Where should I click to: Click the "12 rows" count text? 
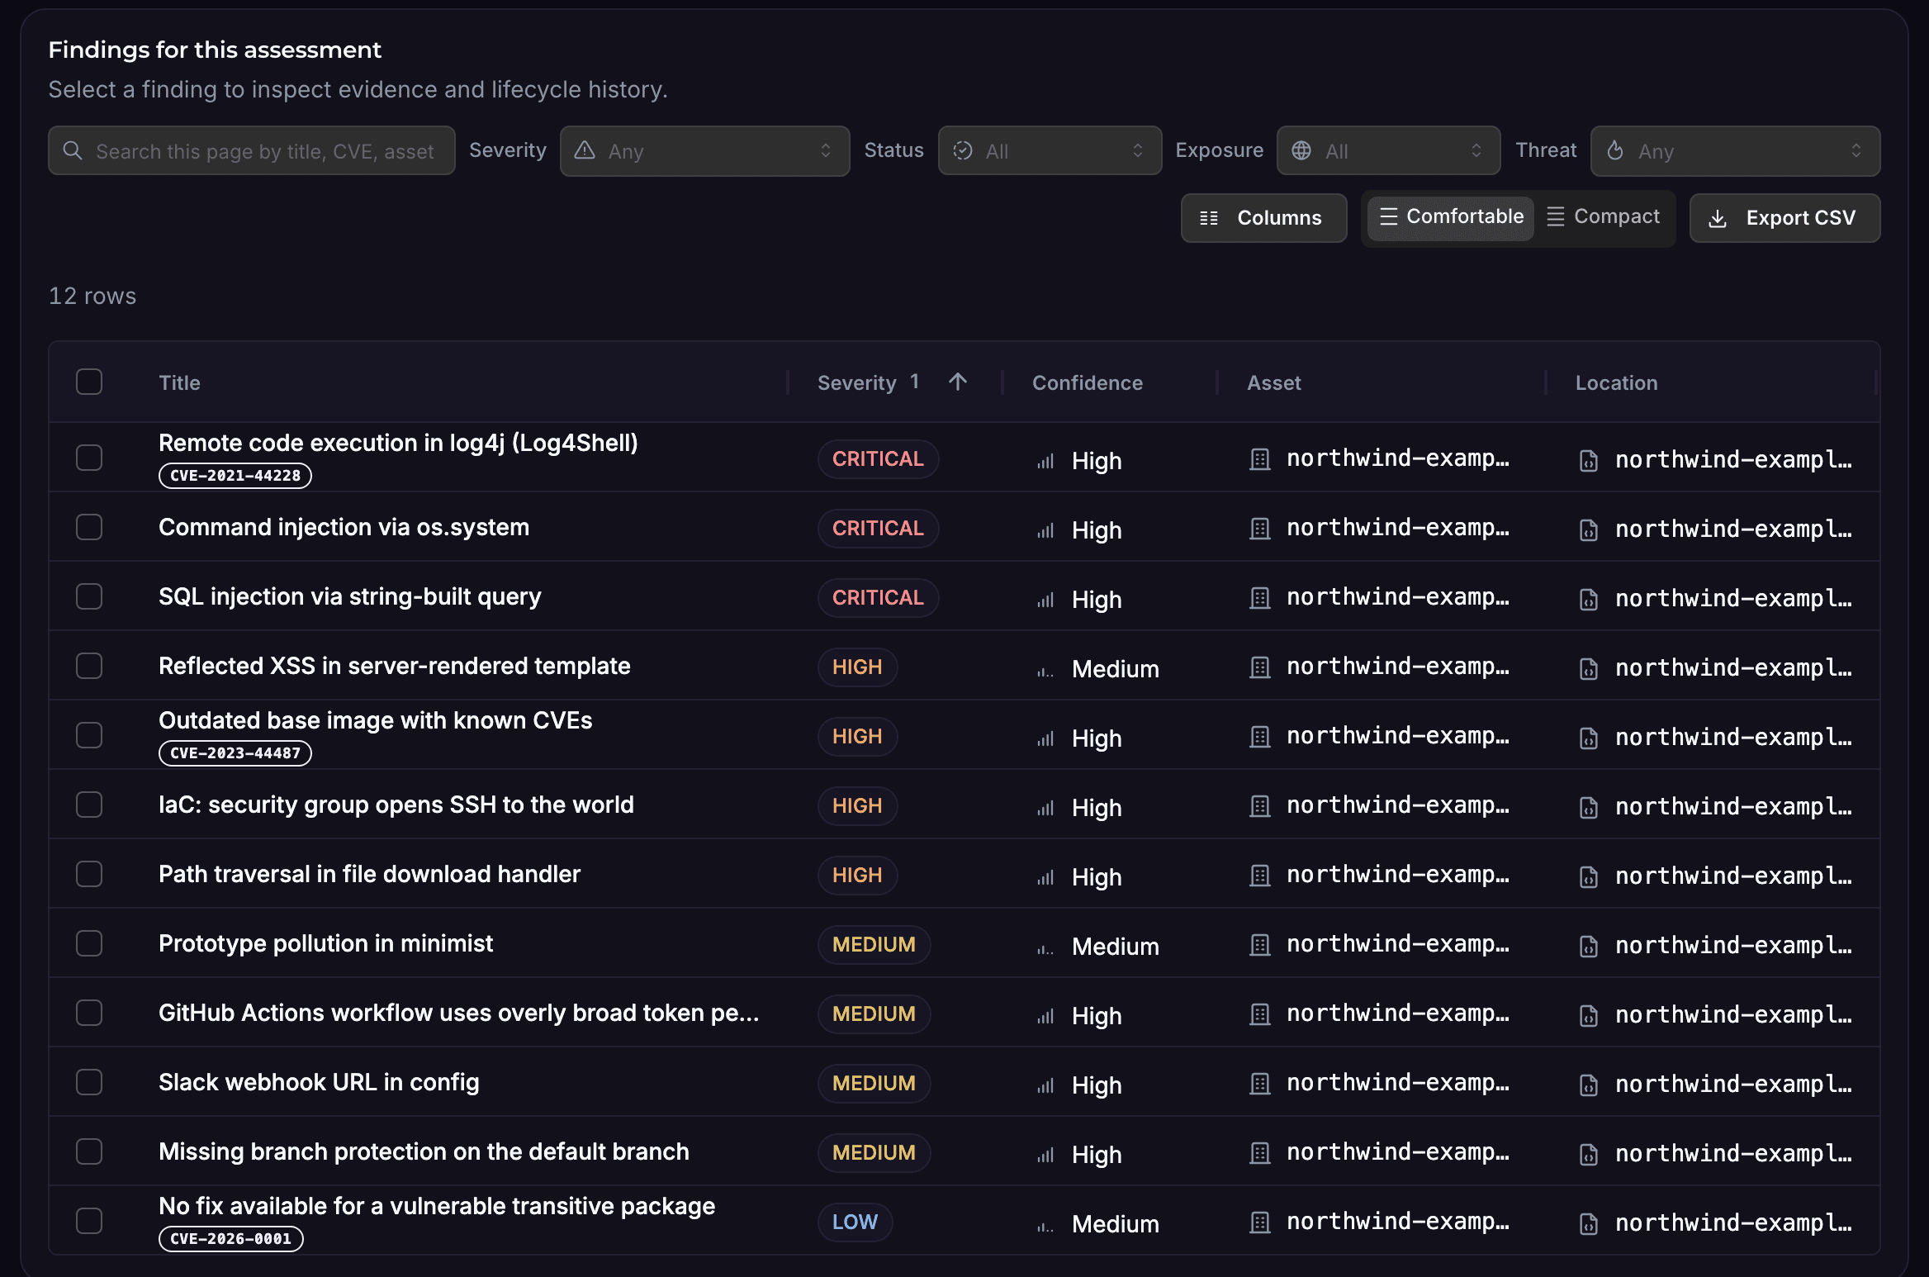pyautogui.click(x=92, y=296)
